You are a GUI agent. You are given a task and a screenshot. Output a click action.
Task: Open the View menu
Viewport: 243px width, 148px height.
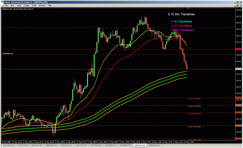pyautogui.click(x=12, y=5)
